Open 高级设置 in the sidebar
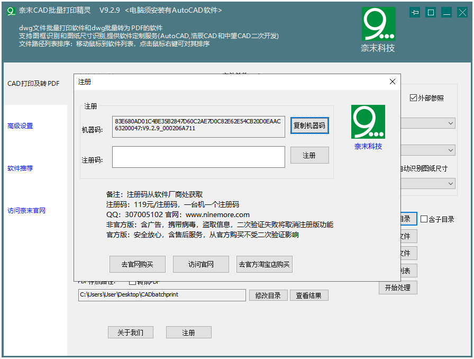Image resolution: width=474 pixels, height=359 pixels. click(x=20, y=126)
